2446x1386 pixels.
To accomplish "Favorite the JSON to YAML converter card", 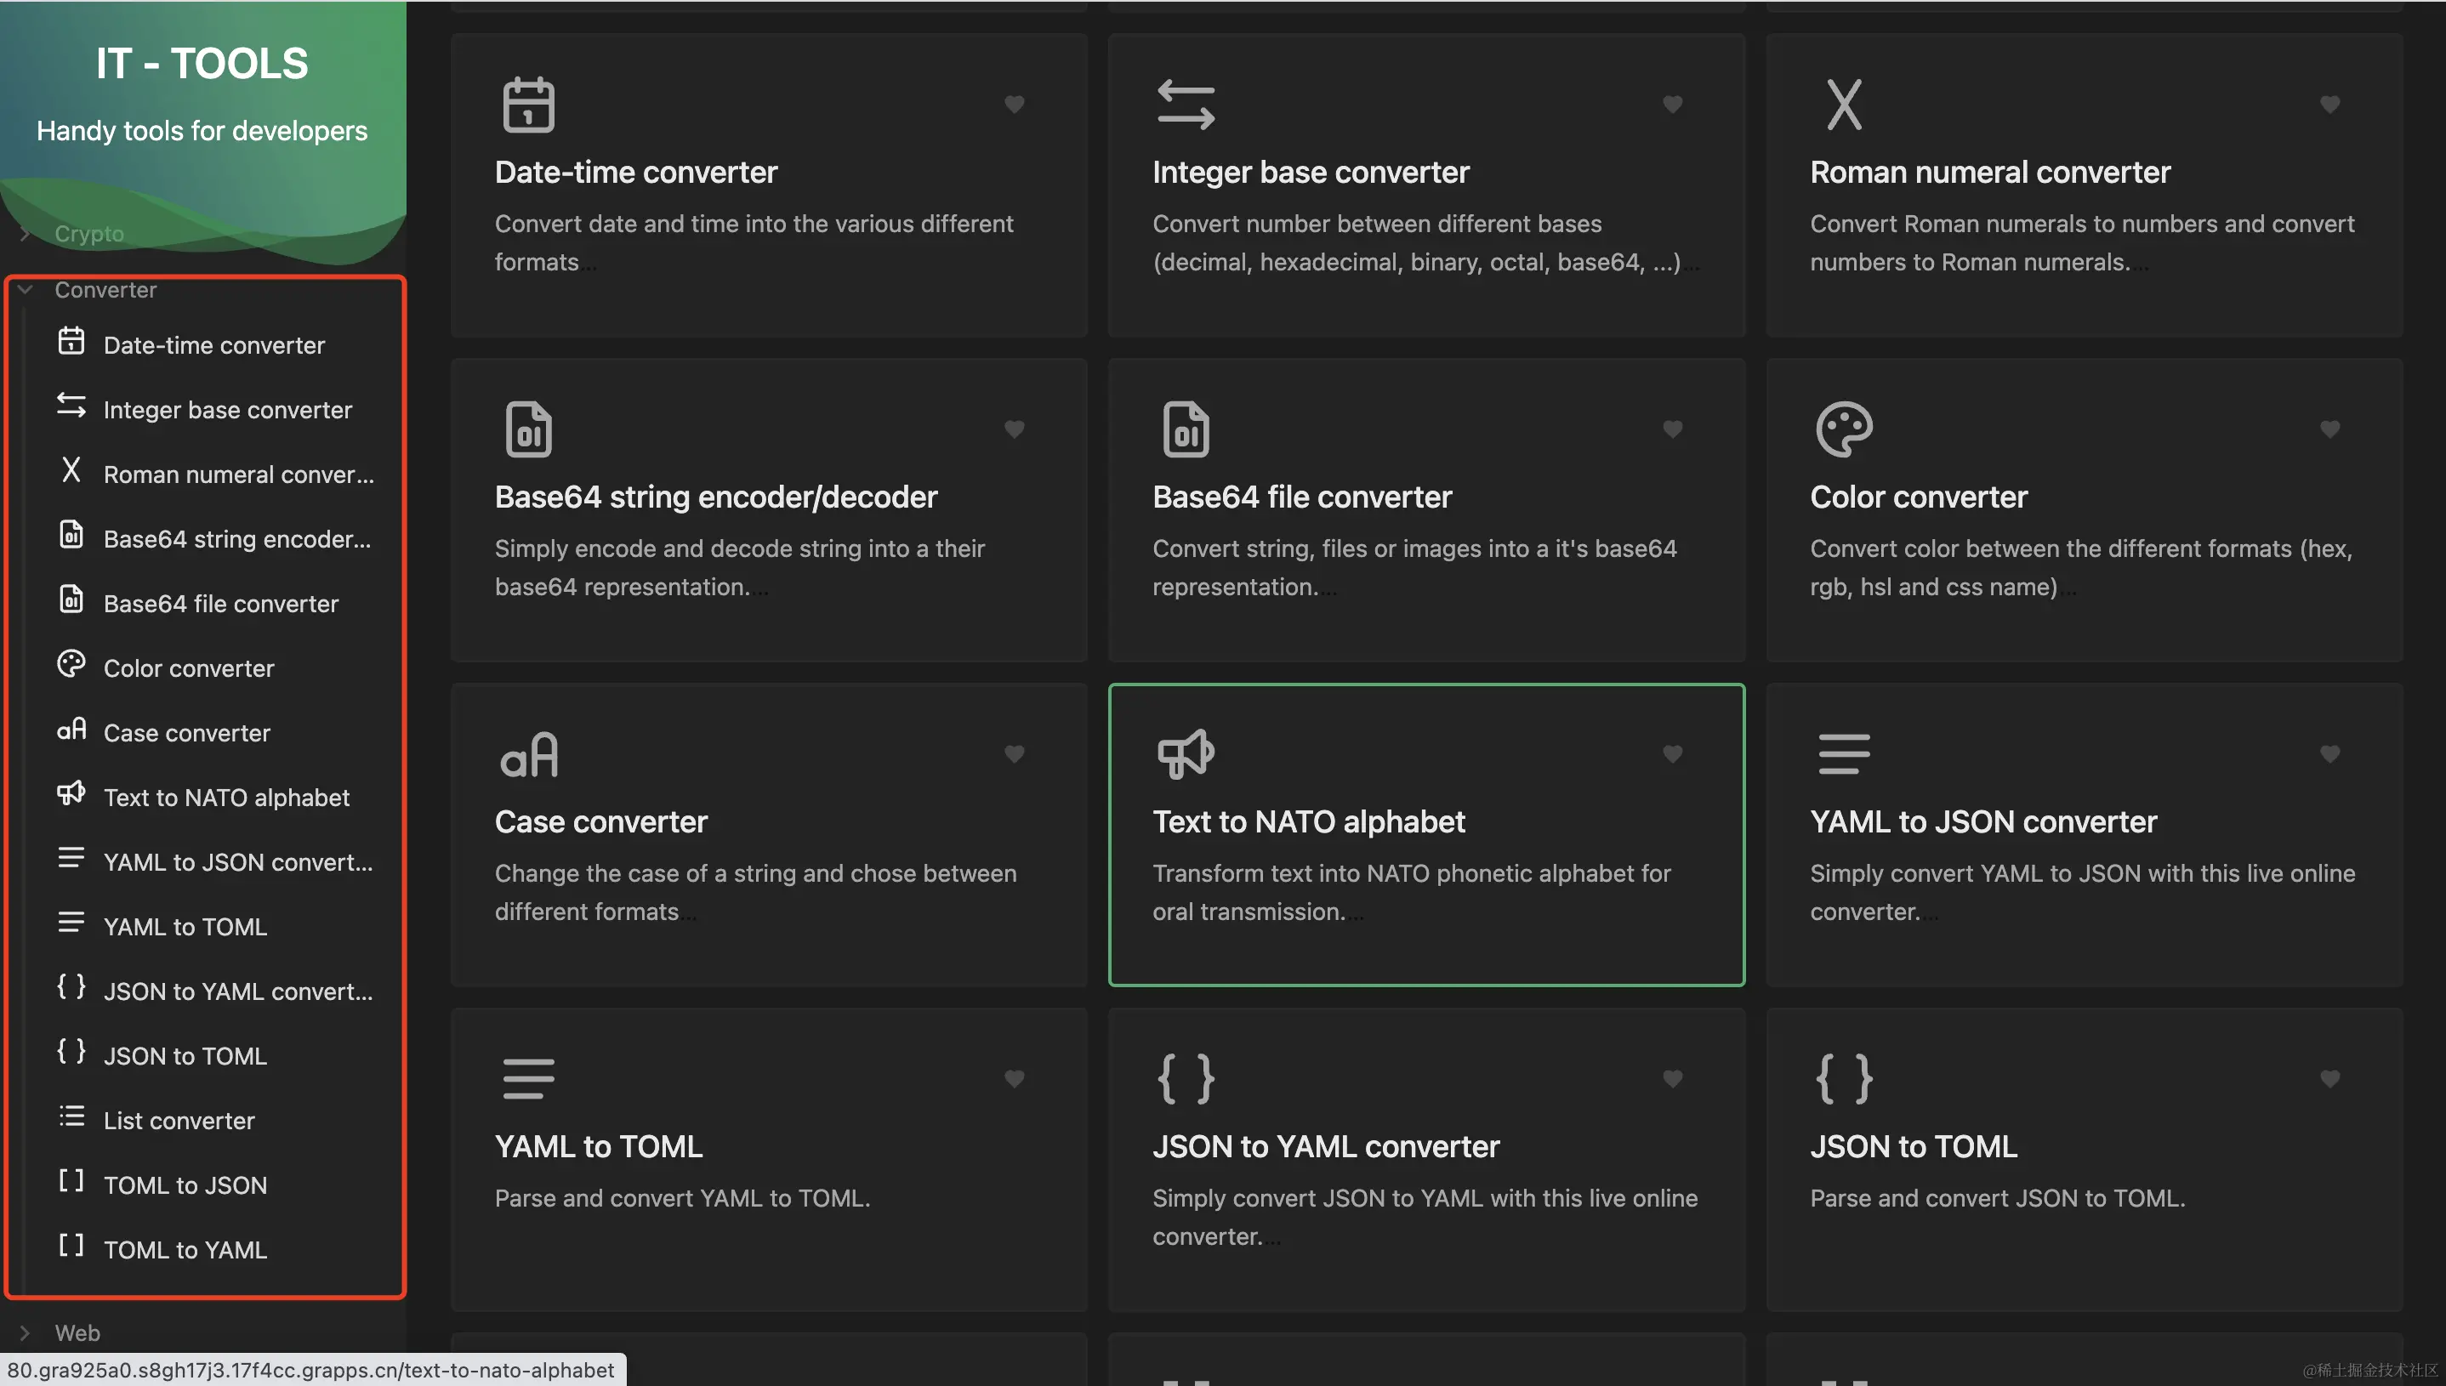I will (x=1673, y=1078).
